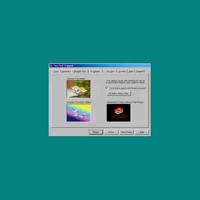
Task: Select the Trapped tab
Action: (x=139, y=71)
